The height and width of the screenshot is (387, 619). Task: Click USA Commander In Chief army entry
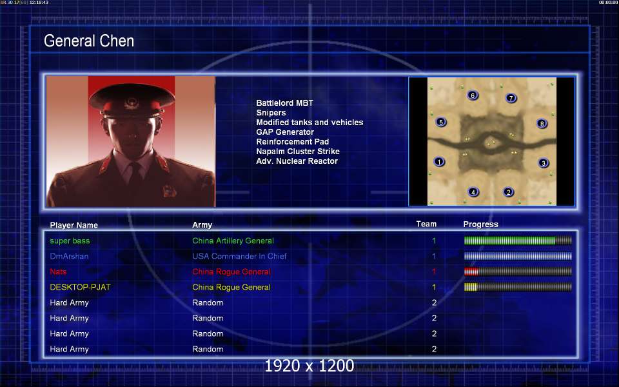(239, 256)
